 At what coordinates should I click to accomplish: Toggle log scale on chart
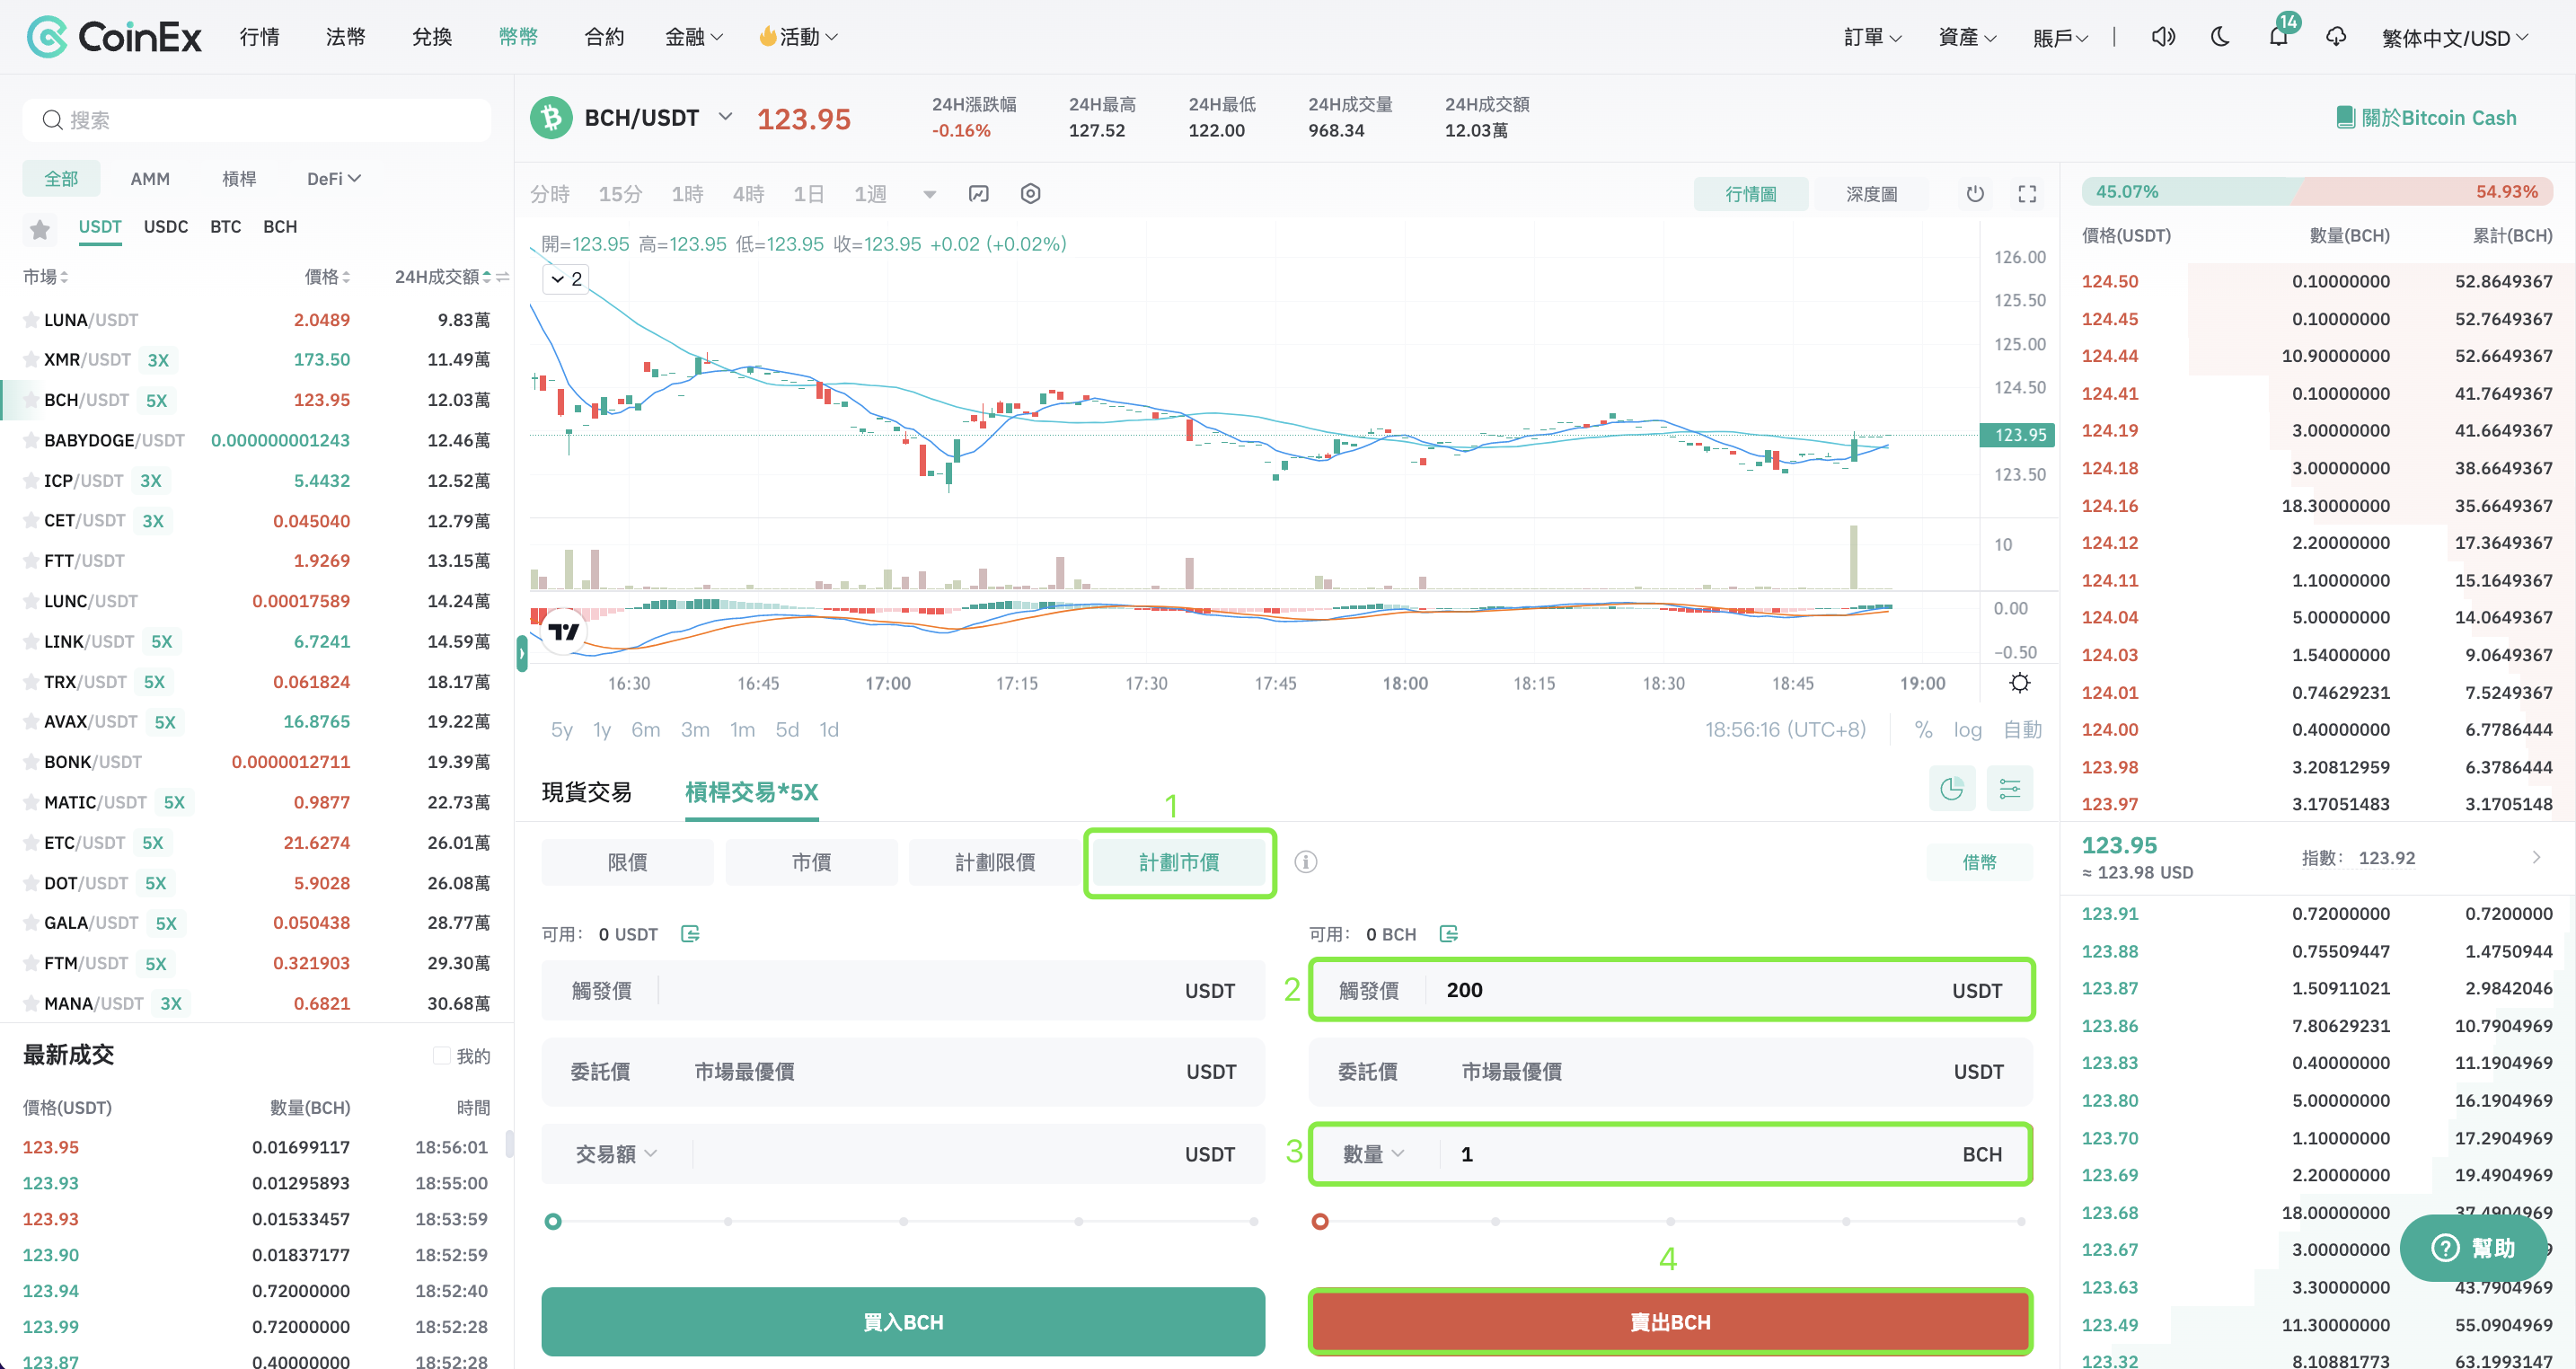[1967, 730]
